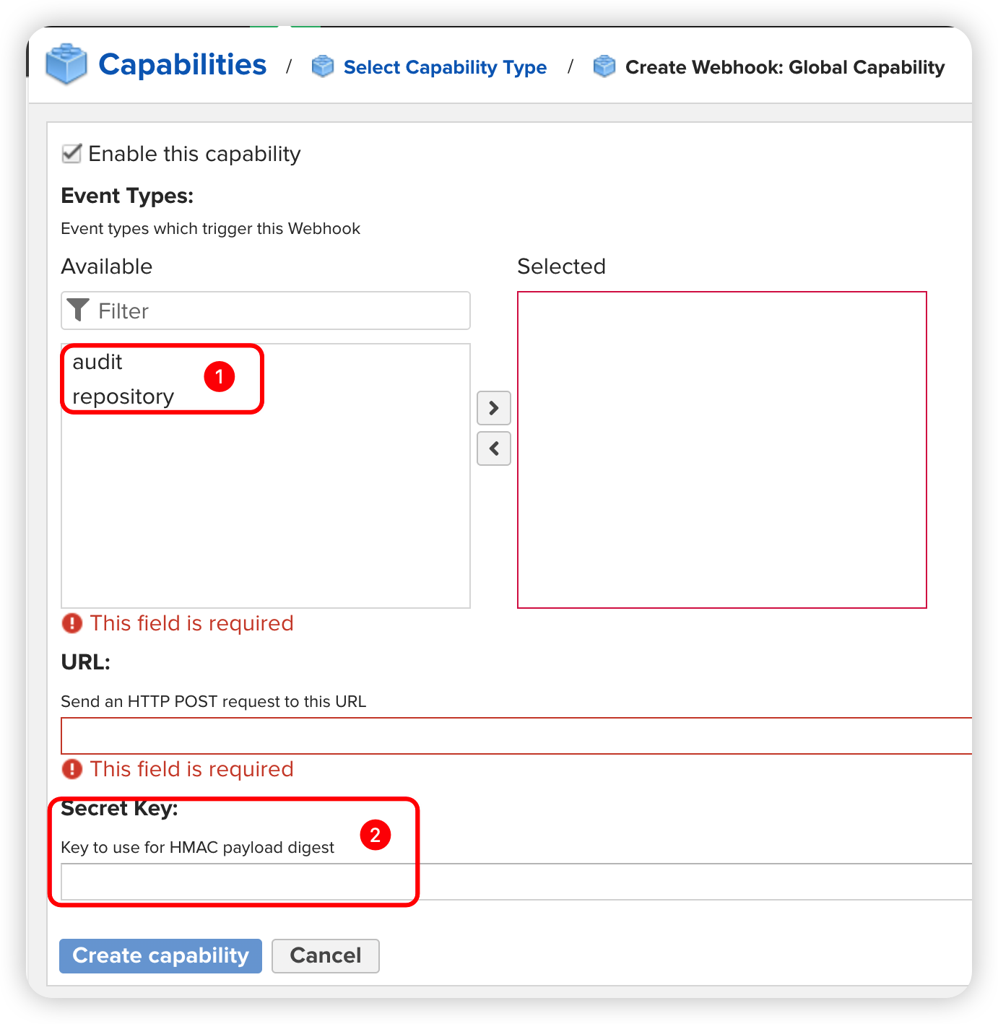Click the URL field error warning icon
The height and width of the screenshot is (1024, 998).
(x=72, y=769)
